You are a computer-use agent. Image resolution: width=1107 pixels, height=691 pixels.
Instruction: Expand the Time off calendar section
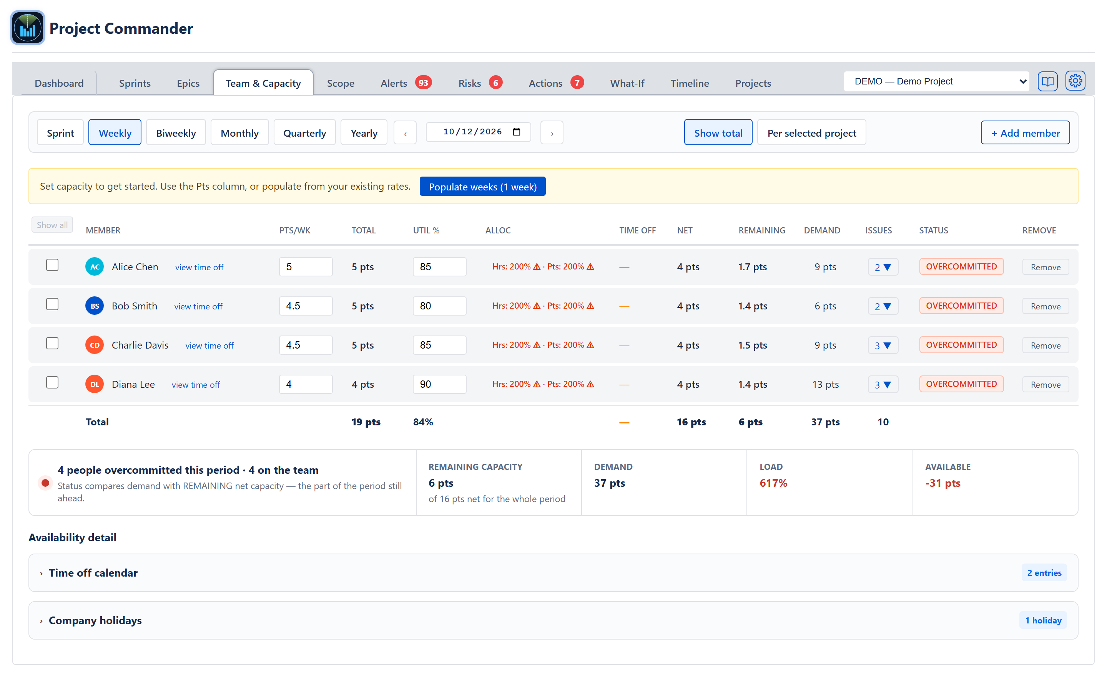[x=553, y=573]
